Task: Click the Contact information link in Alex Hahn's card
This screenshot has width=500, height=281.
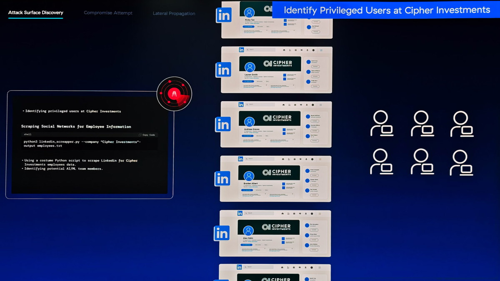Action: coord(252,241)
